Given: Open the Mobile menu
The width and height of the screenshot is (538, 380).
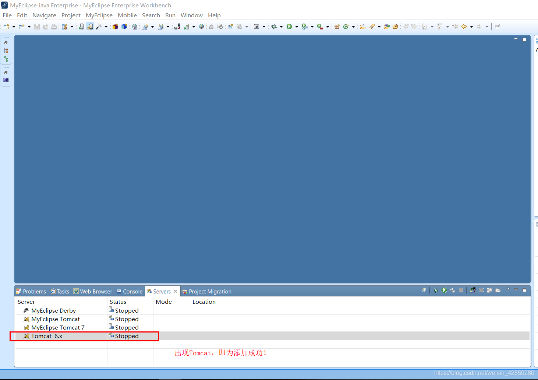Looking at the screenshot, I should pos(127,15).
